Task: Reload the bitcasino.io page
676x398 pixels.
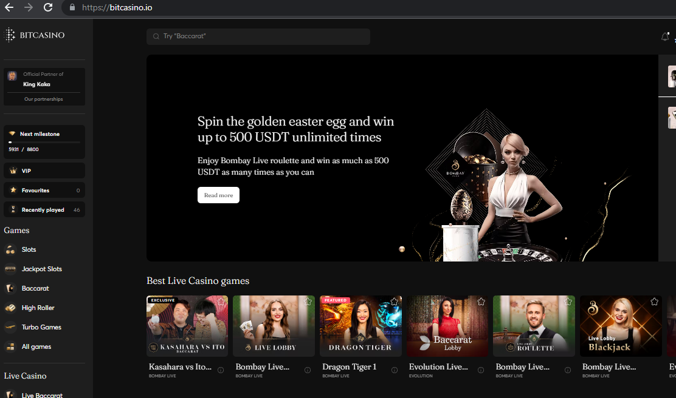Action: click(48, 7)
